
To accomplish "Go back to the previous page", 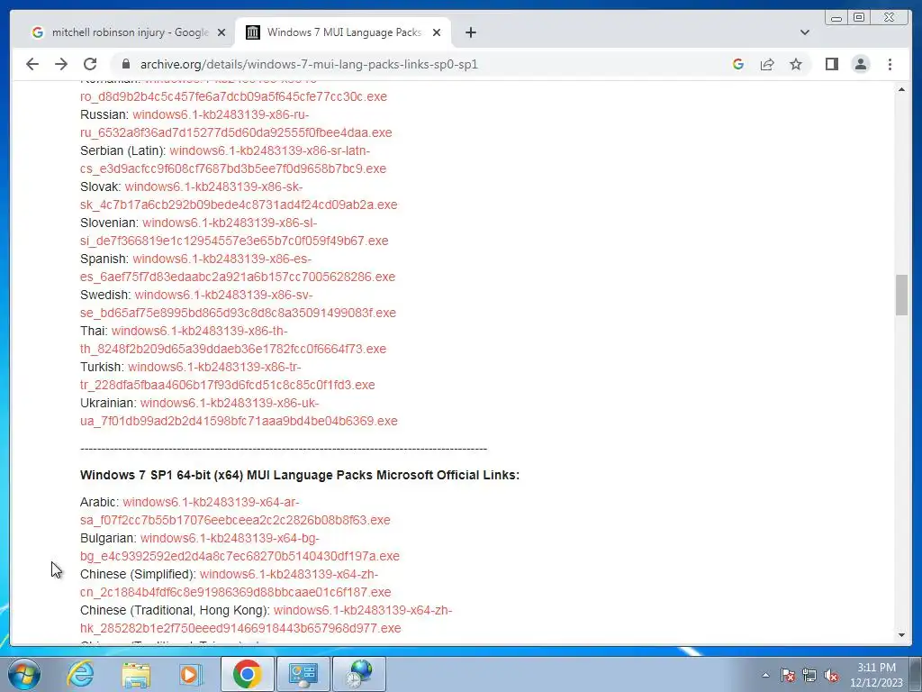I will 32,64.
